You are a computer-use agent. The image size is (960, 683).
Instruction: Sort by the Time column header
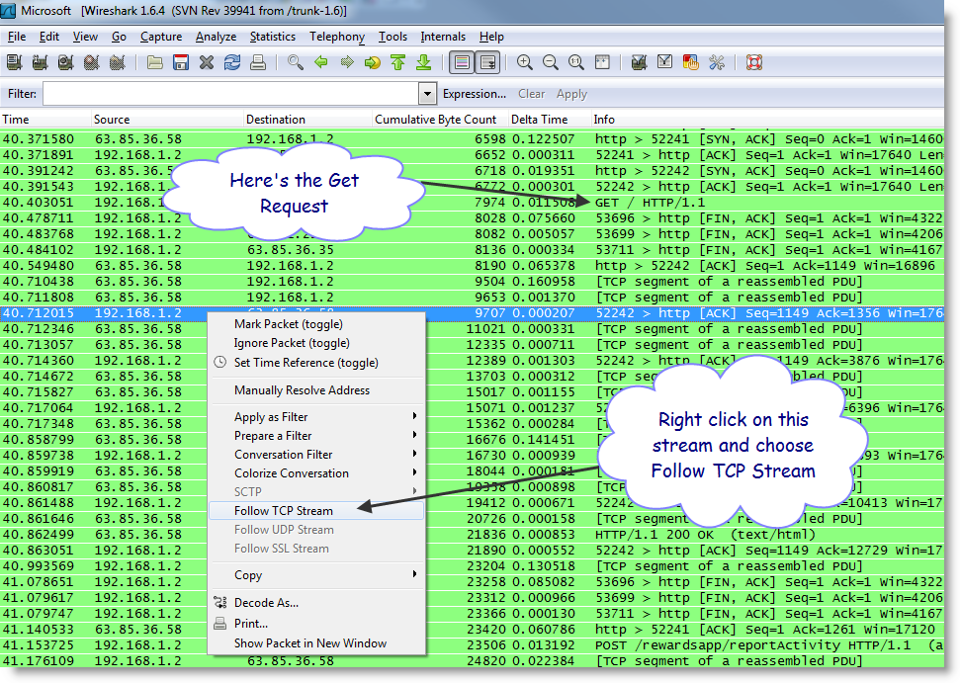(x=45, y=120)
